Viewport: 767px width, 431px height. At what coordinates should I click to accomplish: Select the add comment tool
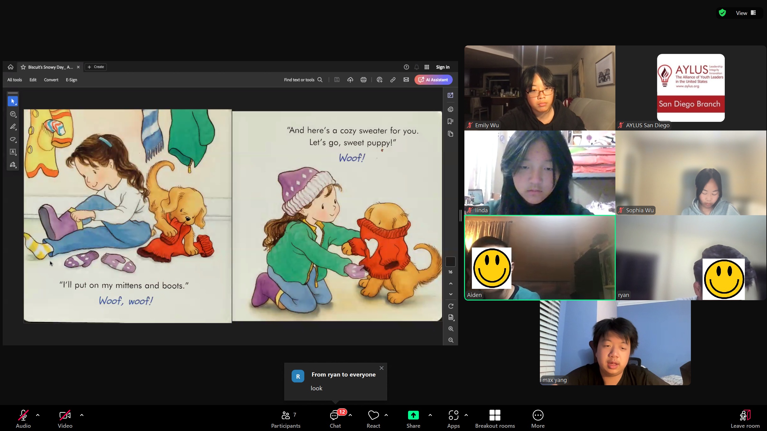point(13,114)
